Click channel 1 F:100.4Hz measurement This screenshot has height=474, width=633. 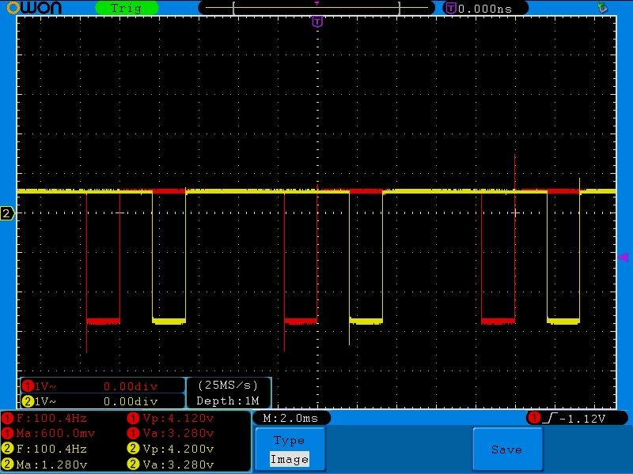click(51, 418)
